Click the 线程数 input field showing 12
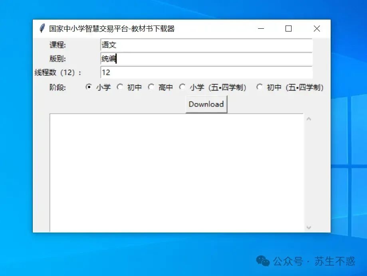The width and height of the screenshot is (367, 276). click(206, 73)
